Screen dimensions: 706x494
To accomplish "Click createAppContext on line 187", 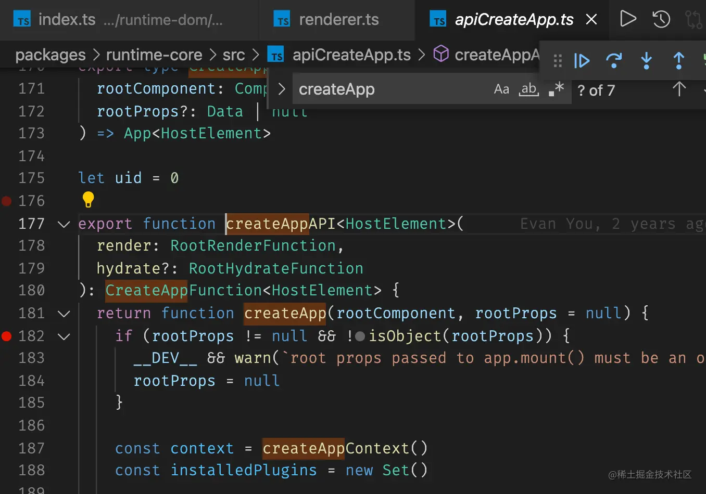I will click(x=336, y=448).
